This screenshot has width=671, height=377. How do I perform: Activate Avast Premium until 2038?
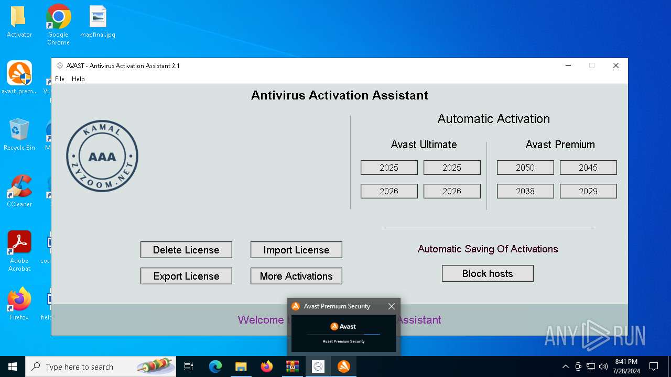click(525, 191)
